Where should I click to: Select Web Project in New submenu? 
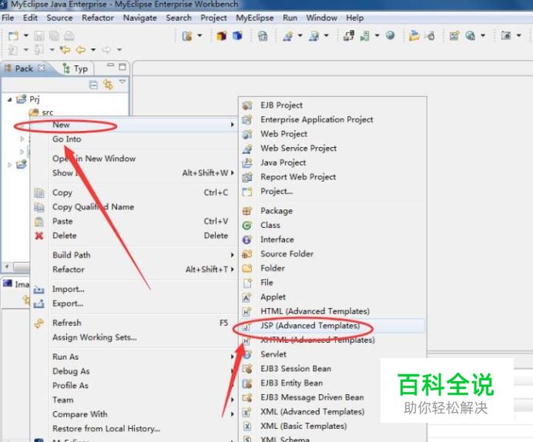pos(333,134)
